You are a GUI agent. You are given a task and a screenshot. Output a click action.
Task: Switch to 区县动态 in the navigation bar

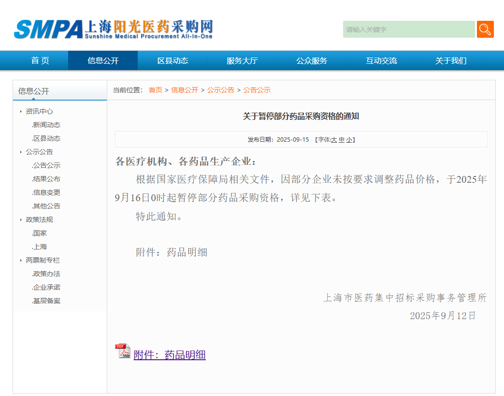point(173,60)
